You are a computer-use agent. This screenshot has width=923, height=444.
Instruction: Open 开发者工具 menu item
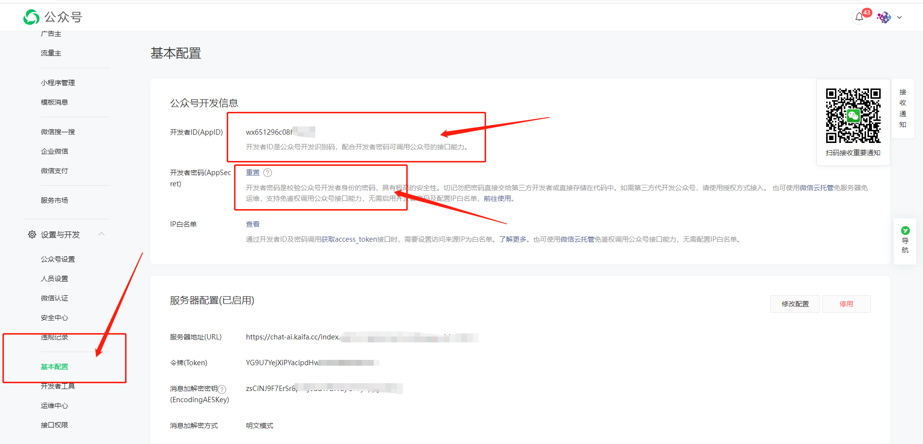click(58, 386)
